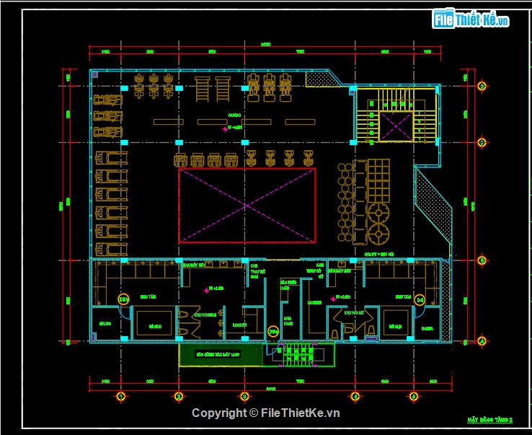Click the FileThietKe.vn logo
The width and height of the screenshot is (532, 435).
point(470,19)
